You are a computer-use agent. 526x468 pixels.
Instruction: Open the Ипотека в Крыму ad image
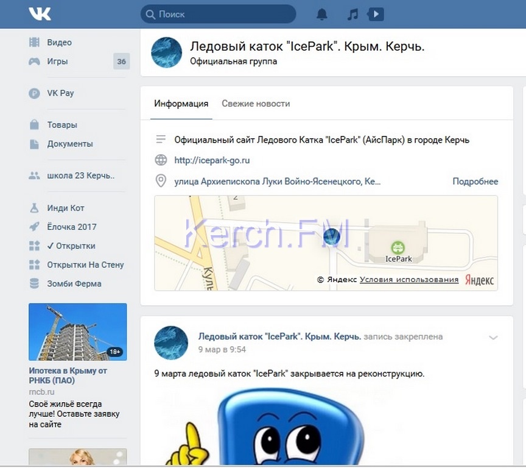pyautogui.click(x=78, y=331)
